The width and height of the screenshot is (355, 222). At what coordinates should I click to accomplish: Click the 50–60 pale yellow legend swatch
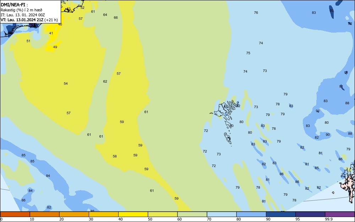(x=163, y=214)
